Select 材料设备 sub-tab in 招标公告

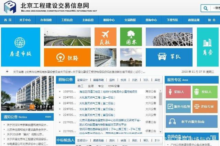[114, 86]
